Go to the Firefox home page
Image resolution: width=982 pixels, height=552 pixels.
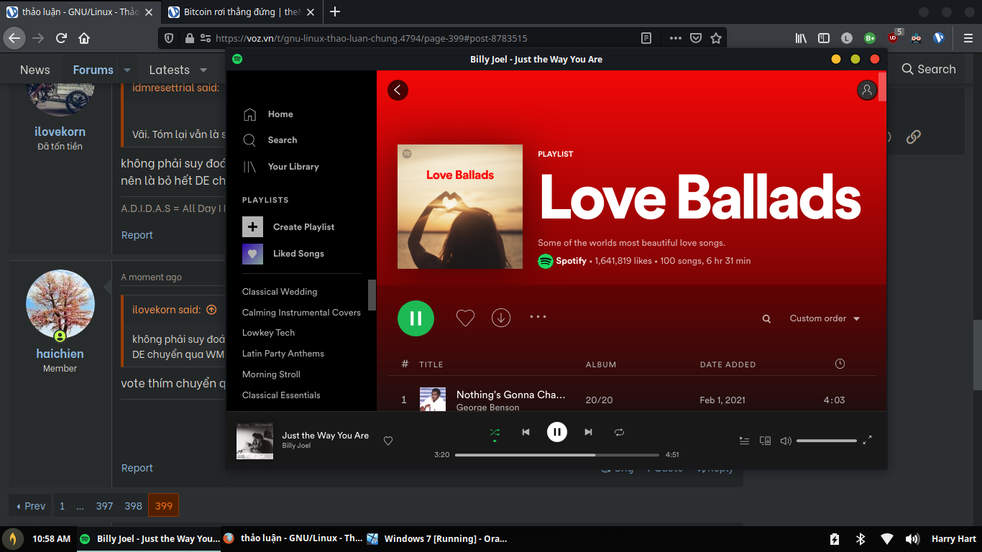point(84,38)
